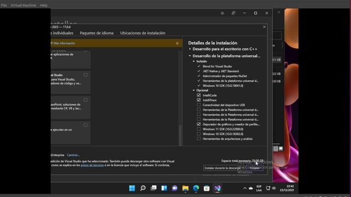This screenshot has height=197, width=351.
Task: Dismiss the yellow information banner
Action: (x=177, y=43)
